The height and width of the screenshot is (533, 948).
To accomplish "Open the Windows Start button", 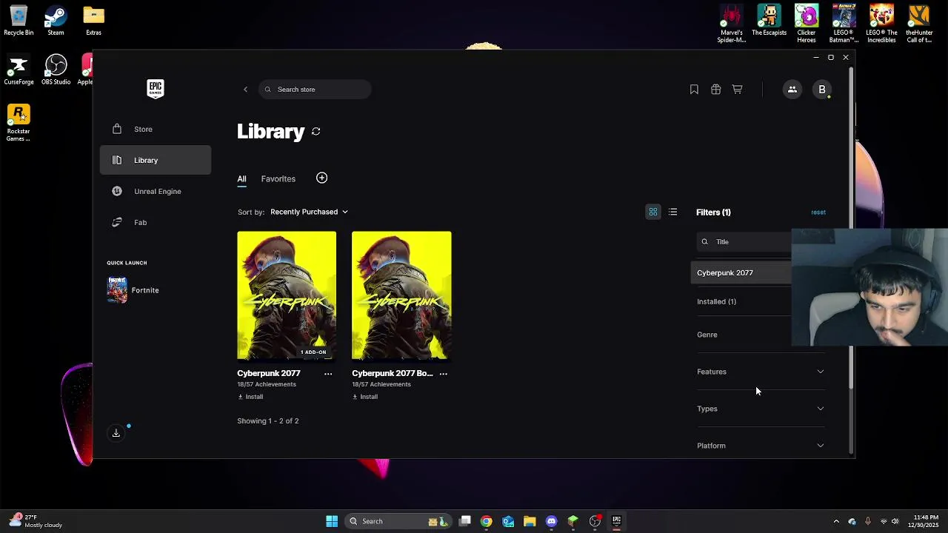I will point(332,521).
